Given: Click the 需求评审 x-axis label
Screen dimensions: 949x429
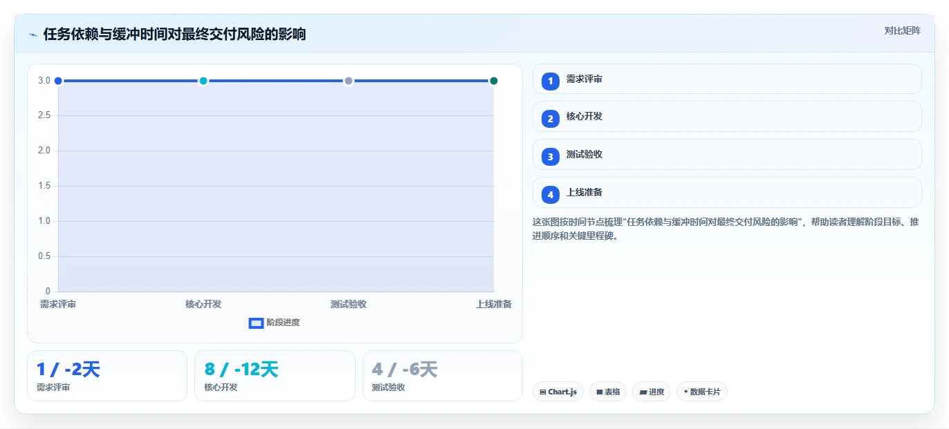Looking at the screenshot, I should click(58, 304).
